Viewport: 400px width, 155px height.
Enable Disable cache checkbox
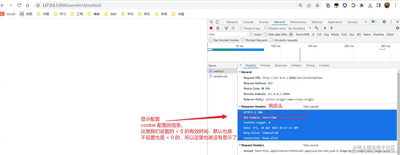click(266, 28)
